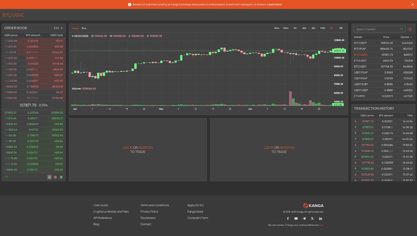Select the BTC/USD° market row
Screen dimensions: 417x236
pyautogui.click(x=383, y=66)
